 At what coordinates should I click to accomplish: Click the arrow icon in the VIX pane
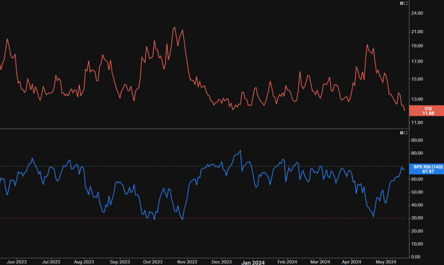(x=401, y=3)
